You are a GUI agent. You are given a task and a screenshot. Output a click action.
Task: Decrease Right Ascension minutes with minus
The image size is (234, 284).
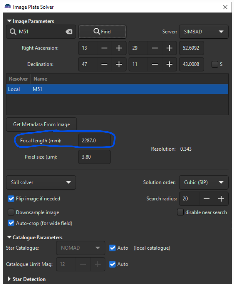pyautogui.click(x=155, y=48)
